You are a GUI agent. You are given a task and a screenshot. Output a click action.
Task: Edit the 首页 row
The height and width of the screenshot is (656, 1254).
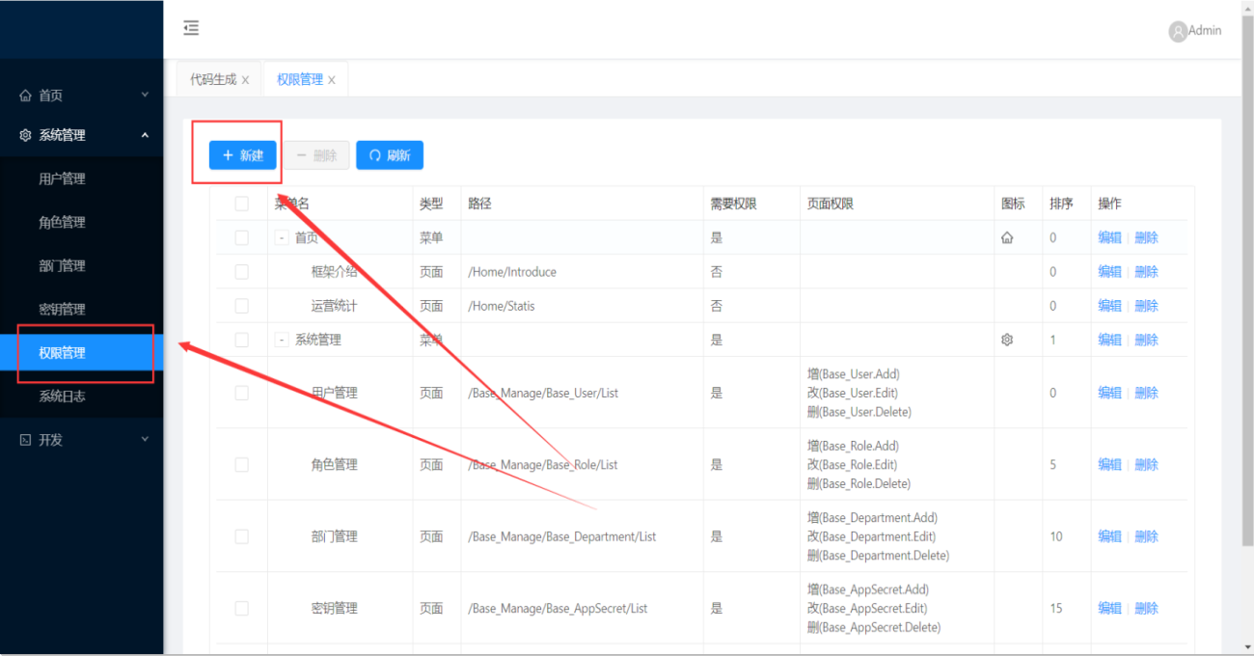1109,237
